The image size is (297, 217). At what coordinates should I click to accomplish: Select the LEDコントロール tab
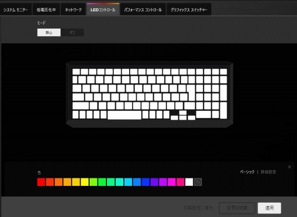tap(103, 9)
